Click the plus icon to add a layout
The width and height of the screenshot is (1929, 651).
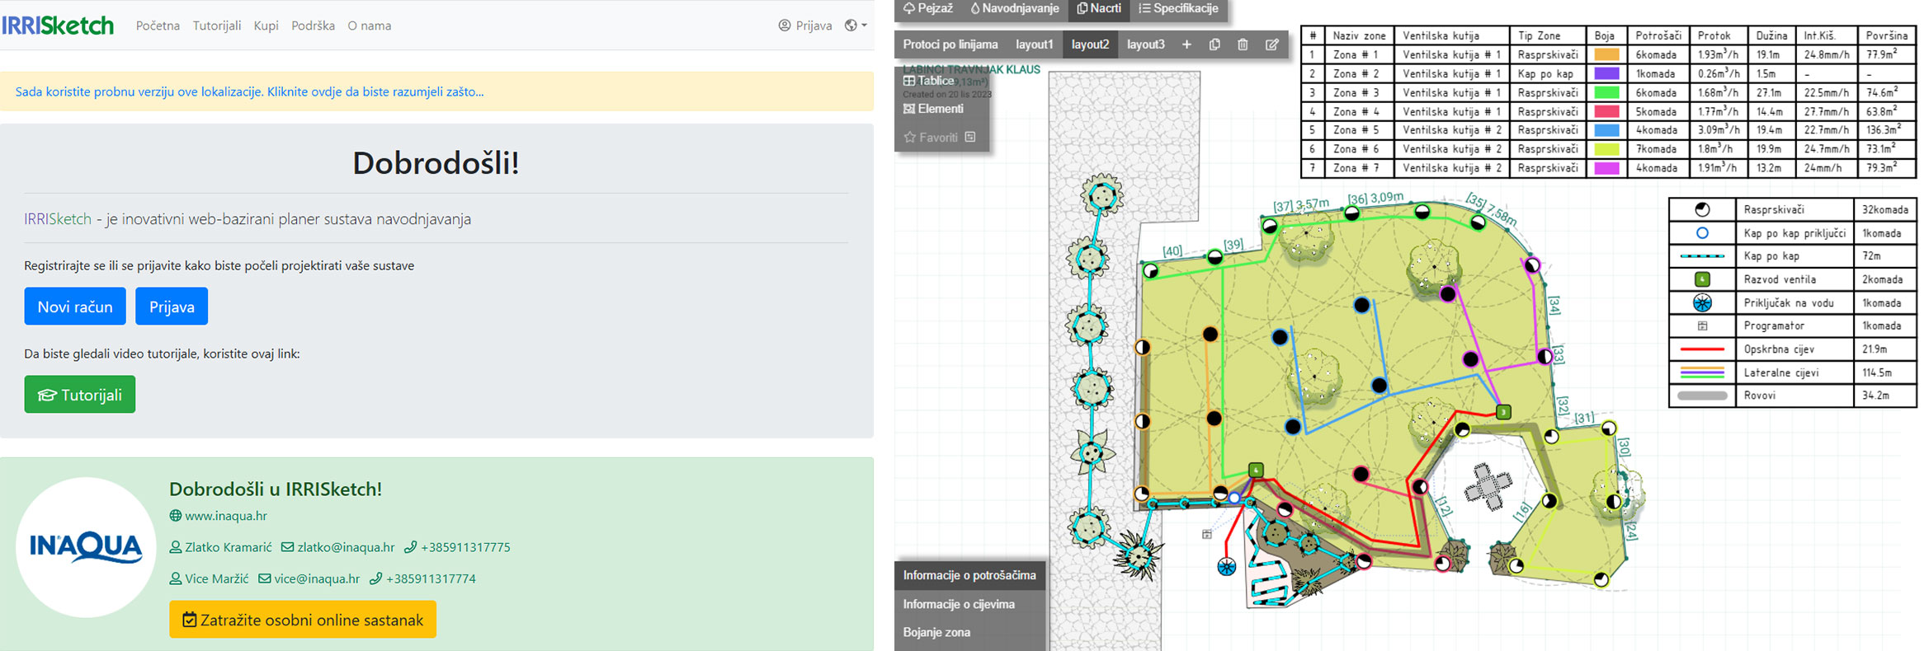tap(1186, 44)
